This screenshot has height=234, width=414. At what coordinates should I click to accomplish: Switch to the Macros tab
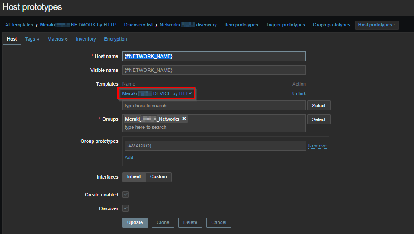(57, 39)
